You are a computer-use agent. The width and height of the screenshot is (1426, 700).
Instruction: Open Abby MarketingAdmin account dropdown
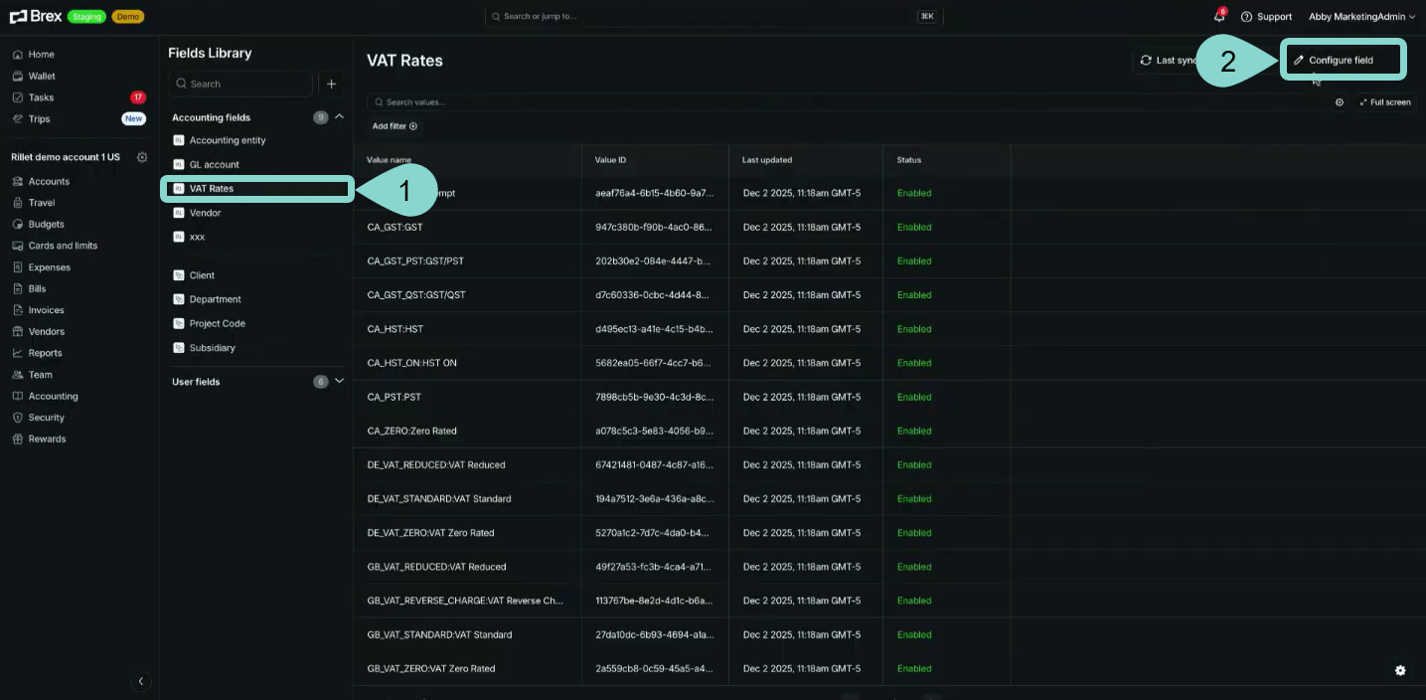(1361, 17)
